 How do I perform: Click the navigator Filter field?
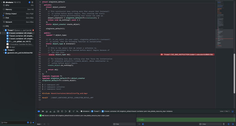[14, 123]
